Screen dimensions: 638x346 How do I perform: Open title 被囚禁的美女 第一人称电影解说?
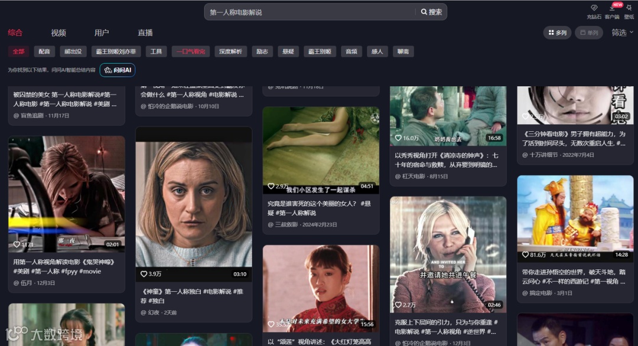pos(65,99)
